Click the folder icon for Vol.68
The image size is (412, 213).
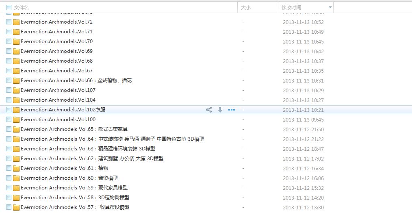point(16,61)
